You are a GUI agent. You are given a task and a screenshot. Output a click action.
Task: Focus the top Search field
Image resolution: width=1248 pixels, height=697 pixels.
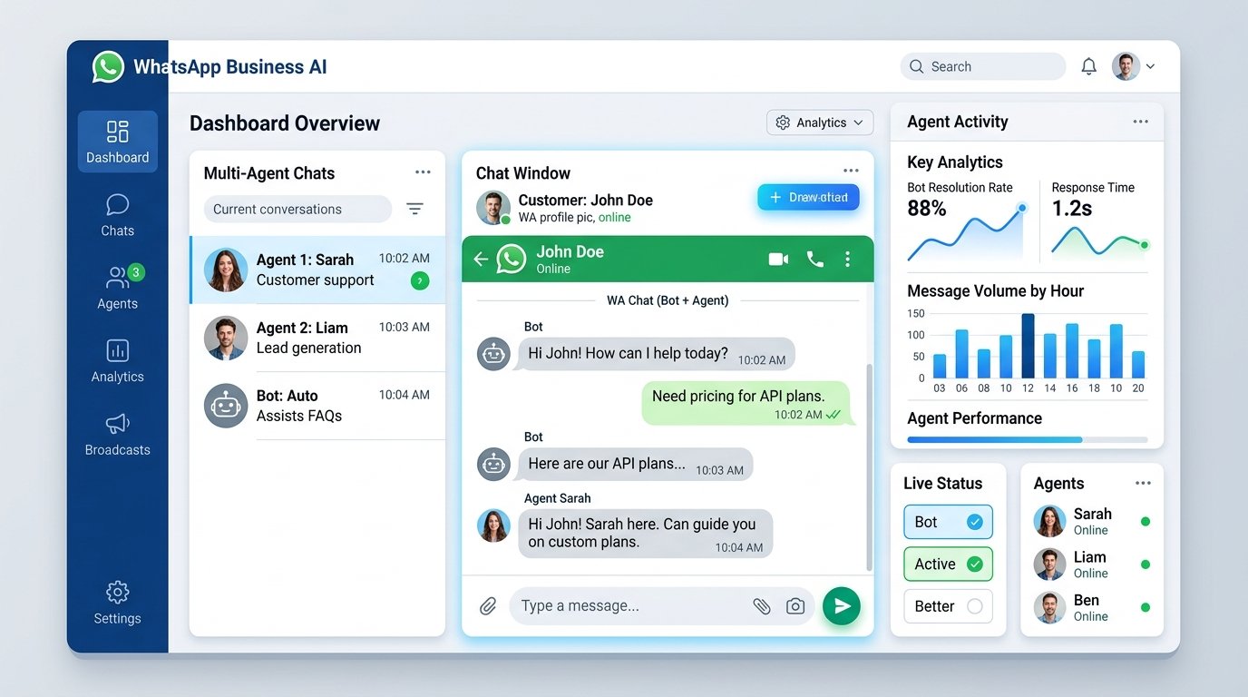(983, 66)
